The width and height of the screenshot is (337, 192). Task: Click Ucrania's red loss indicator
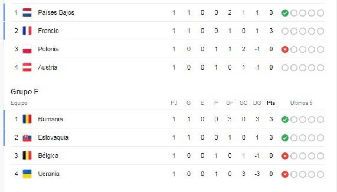[284, 174]
